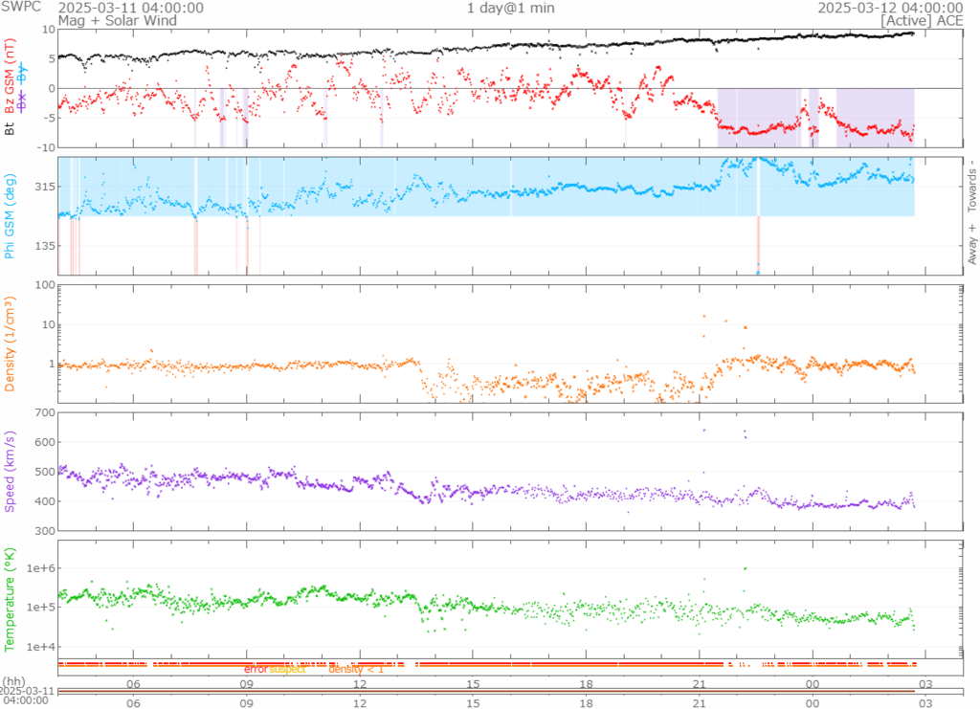This screenshot has height=709, width=980.
Task: Open the 'Mag + Solar Wind' series selector
Action: tap(110, 20)
